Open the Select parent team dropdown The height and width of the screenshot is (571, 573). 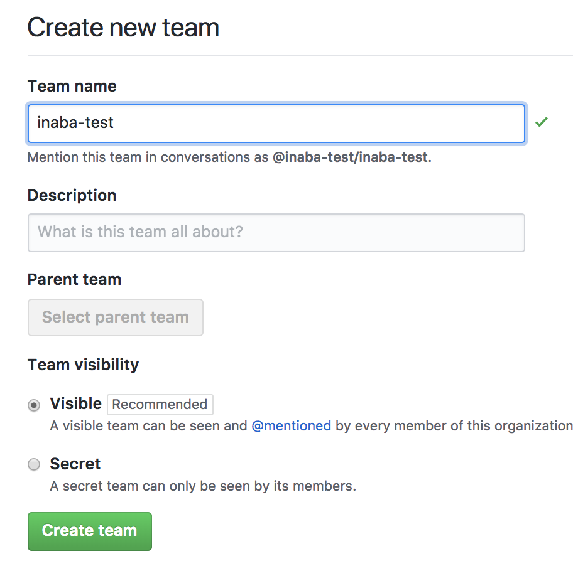[x=116, y=318]
